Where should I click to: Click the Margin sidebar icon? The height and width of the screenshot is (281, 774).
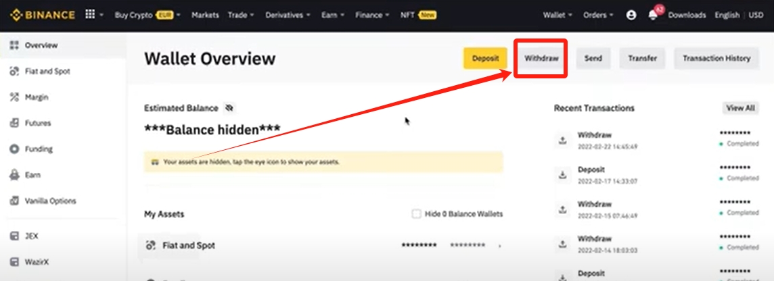click(14, 98)
